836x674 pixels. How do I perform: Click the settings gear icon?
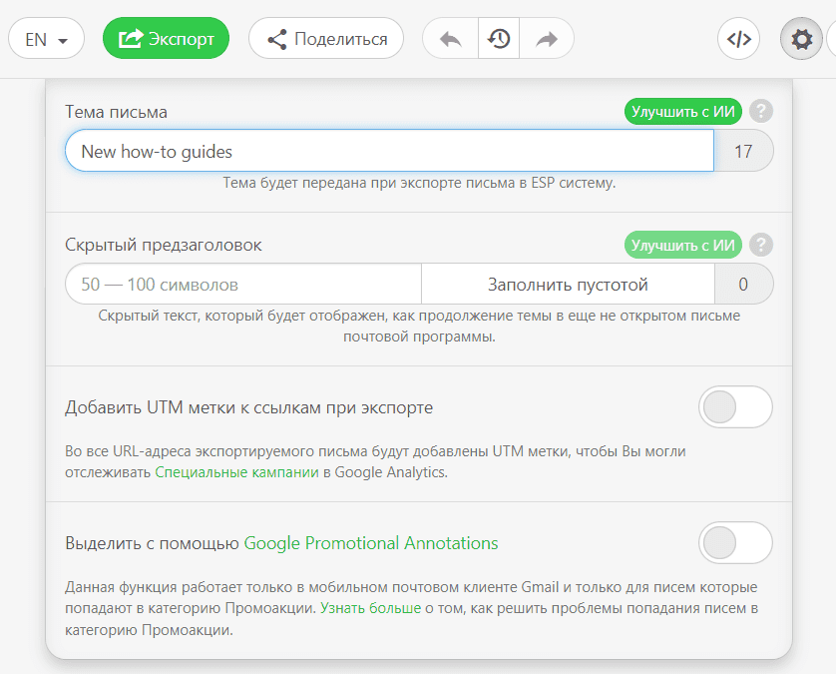coord(801,39)
